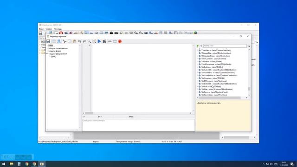The image size is (297, 167).
Task: Open the Помощь menu
Action: tap(58, 29)
